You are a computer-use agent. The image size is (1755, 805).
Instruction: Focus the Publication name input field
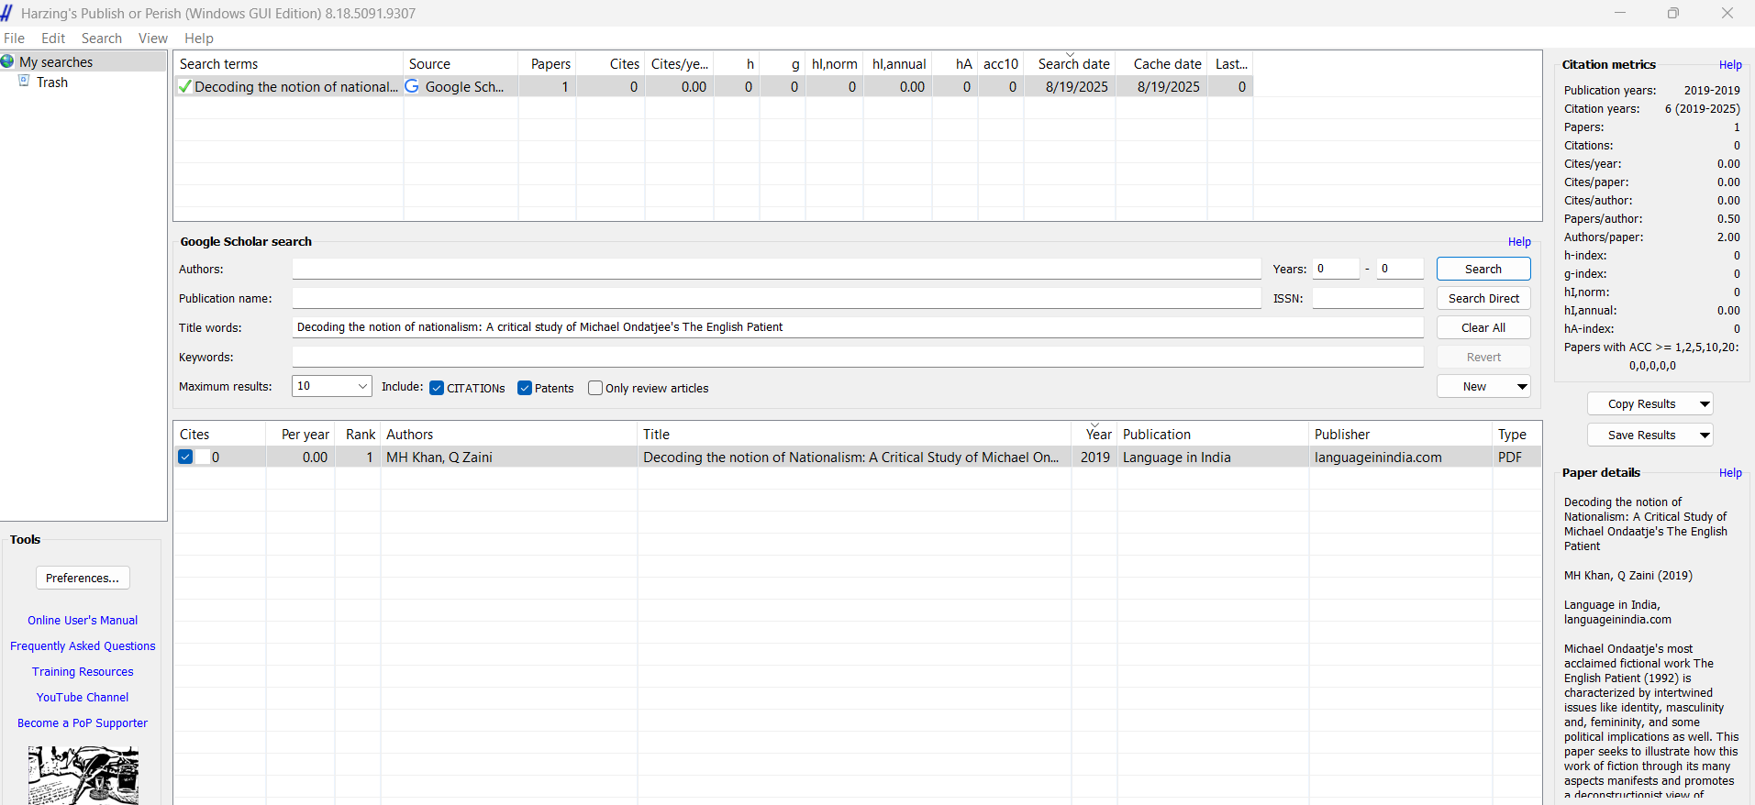(x=776, y=298)
